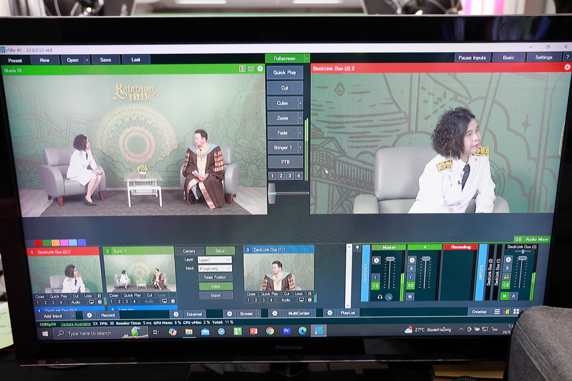Expand the Add Input dropdown arrow
572x381 pixels.
(x=73, y=315)
